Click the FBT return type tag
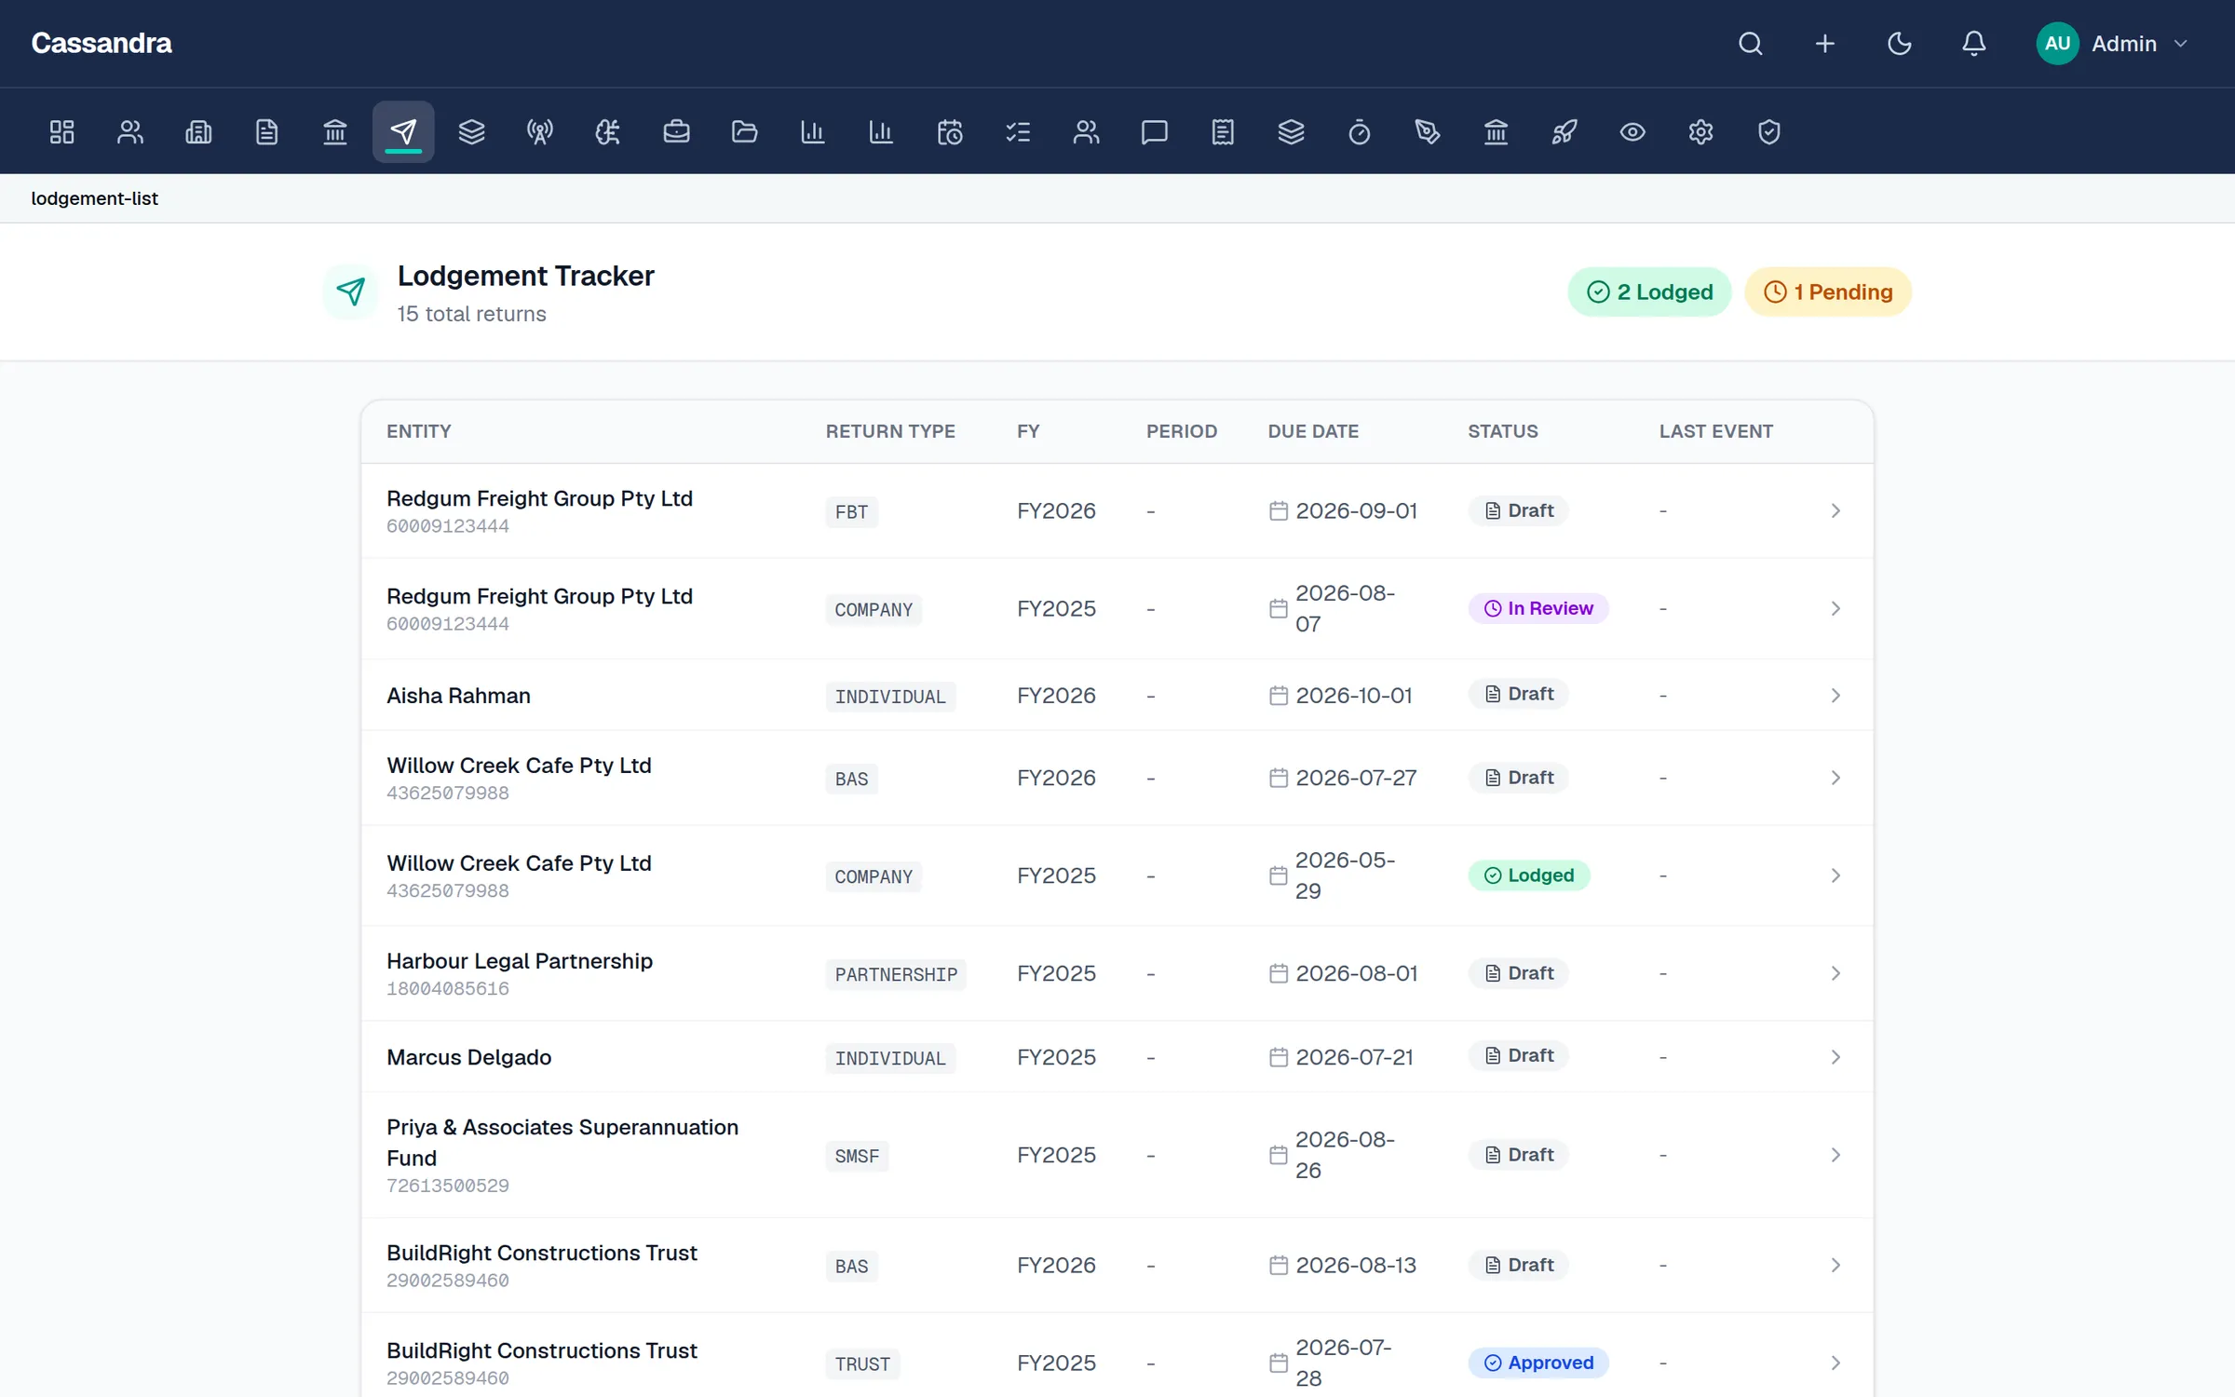The width and height of the screenshot is (2235, 1397). point(851,511)
